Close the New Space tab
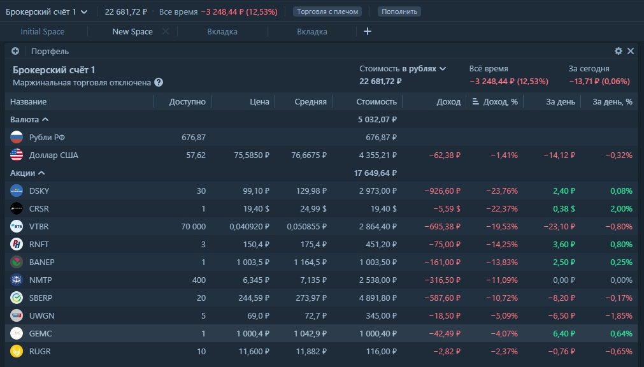Screen dimensions: 644x367 click(x=166, y=31)
